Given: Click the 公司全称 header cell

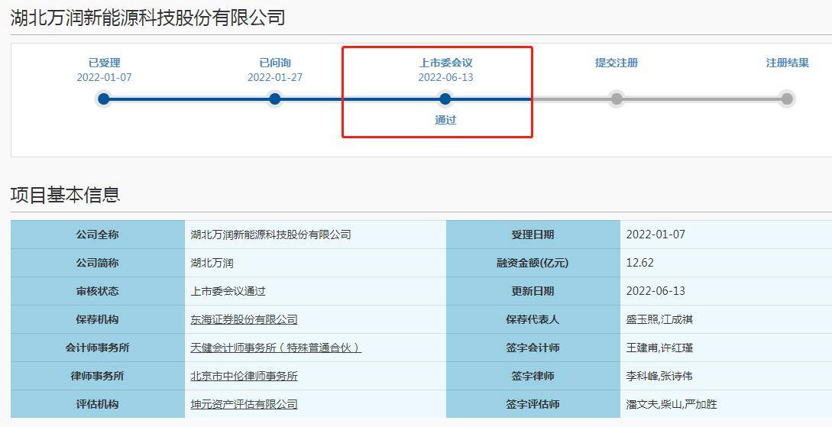Looking at the screenshot, I should [98, 235].
